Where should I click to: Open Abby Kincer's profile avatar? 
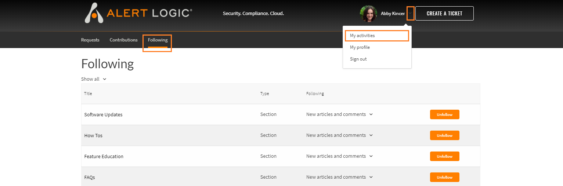(x=368, y=14)
